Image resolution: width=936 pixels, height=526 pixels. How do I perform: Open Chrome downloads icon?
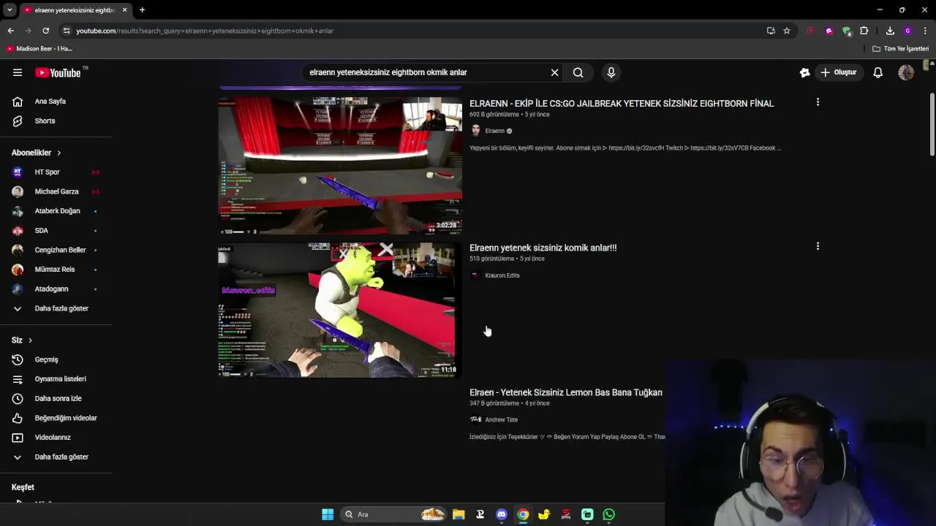click(890, 31)
